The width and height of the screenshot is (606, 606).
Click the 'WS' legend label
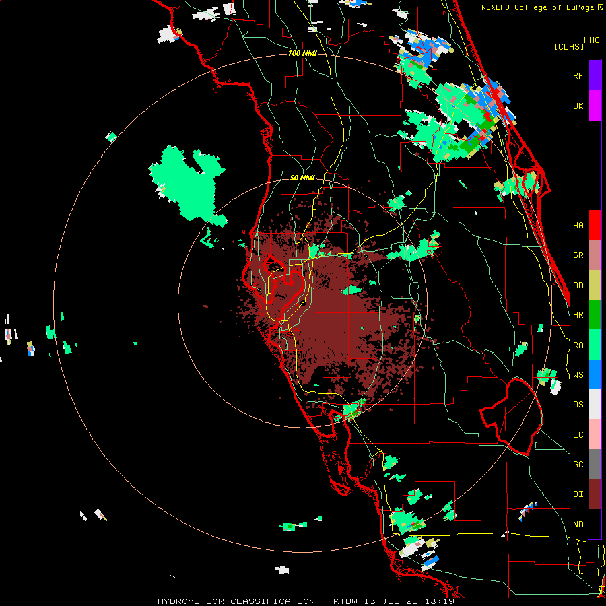click(x=578, y=375)
